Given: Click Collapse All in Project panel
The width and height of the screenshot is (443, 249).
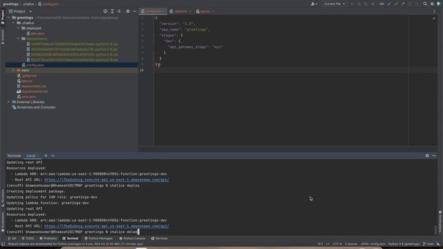Looking at the screenshot, I should pyautogui.click(x=119, y=11).
